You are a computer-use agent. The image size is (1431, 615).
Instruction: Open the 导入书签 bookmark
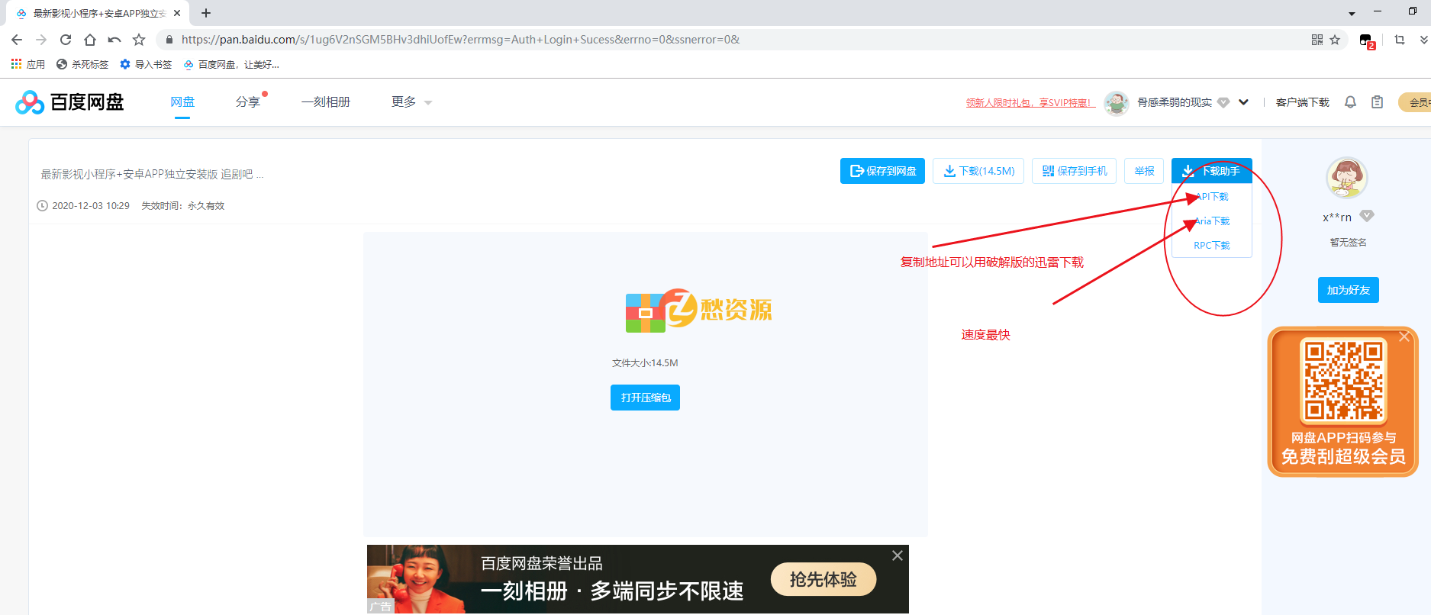coord(146,64)
